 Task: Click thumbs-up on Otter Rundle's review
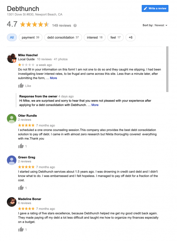[x=21, y=146]
